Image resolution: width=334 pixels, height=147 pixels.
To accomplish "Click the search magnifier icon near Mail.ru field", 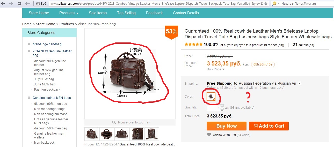I will [x=274, y=4].
